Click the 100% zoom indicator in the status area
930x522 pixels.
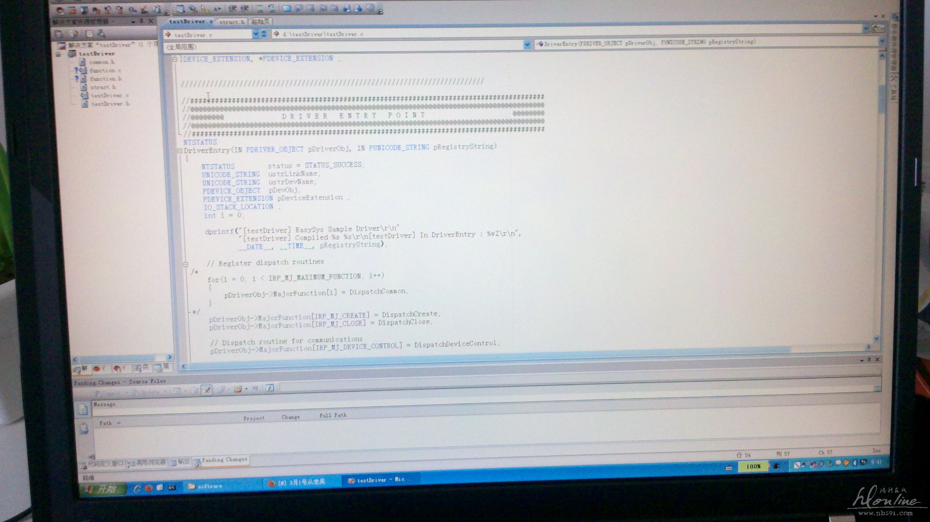[753, 466]
